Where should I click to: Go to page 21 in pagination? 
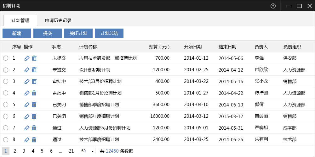point(71,151)
